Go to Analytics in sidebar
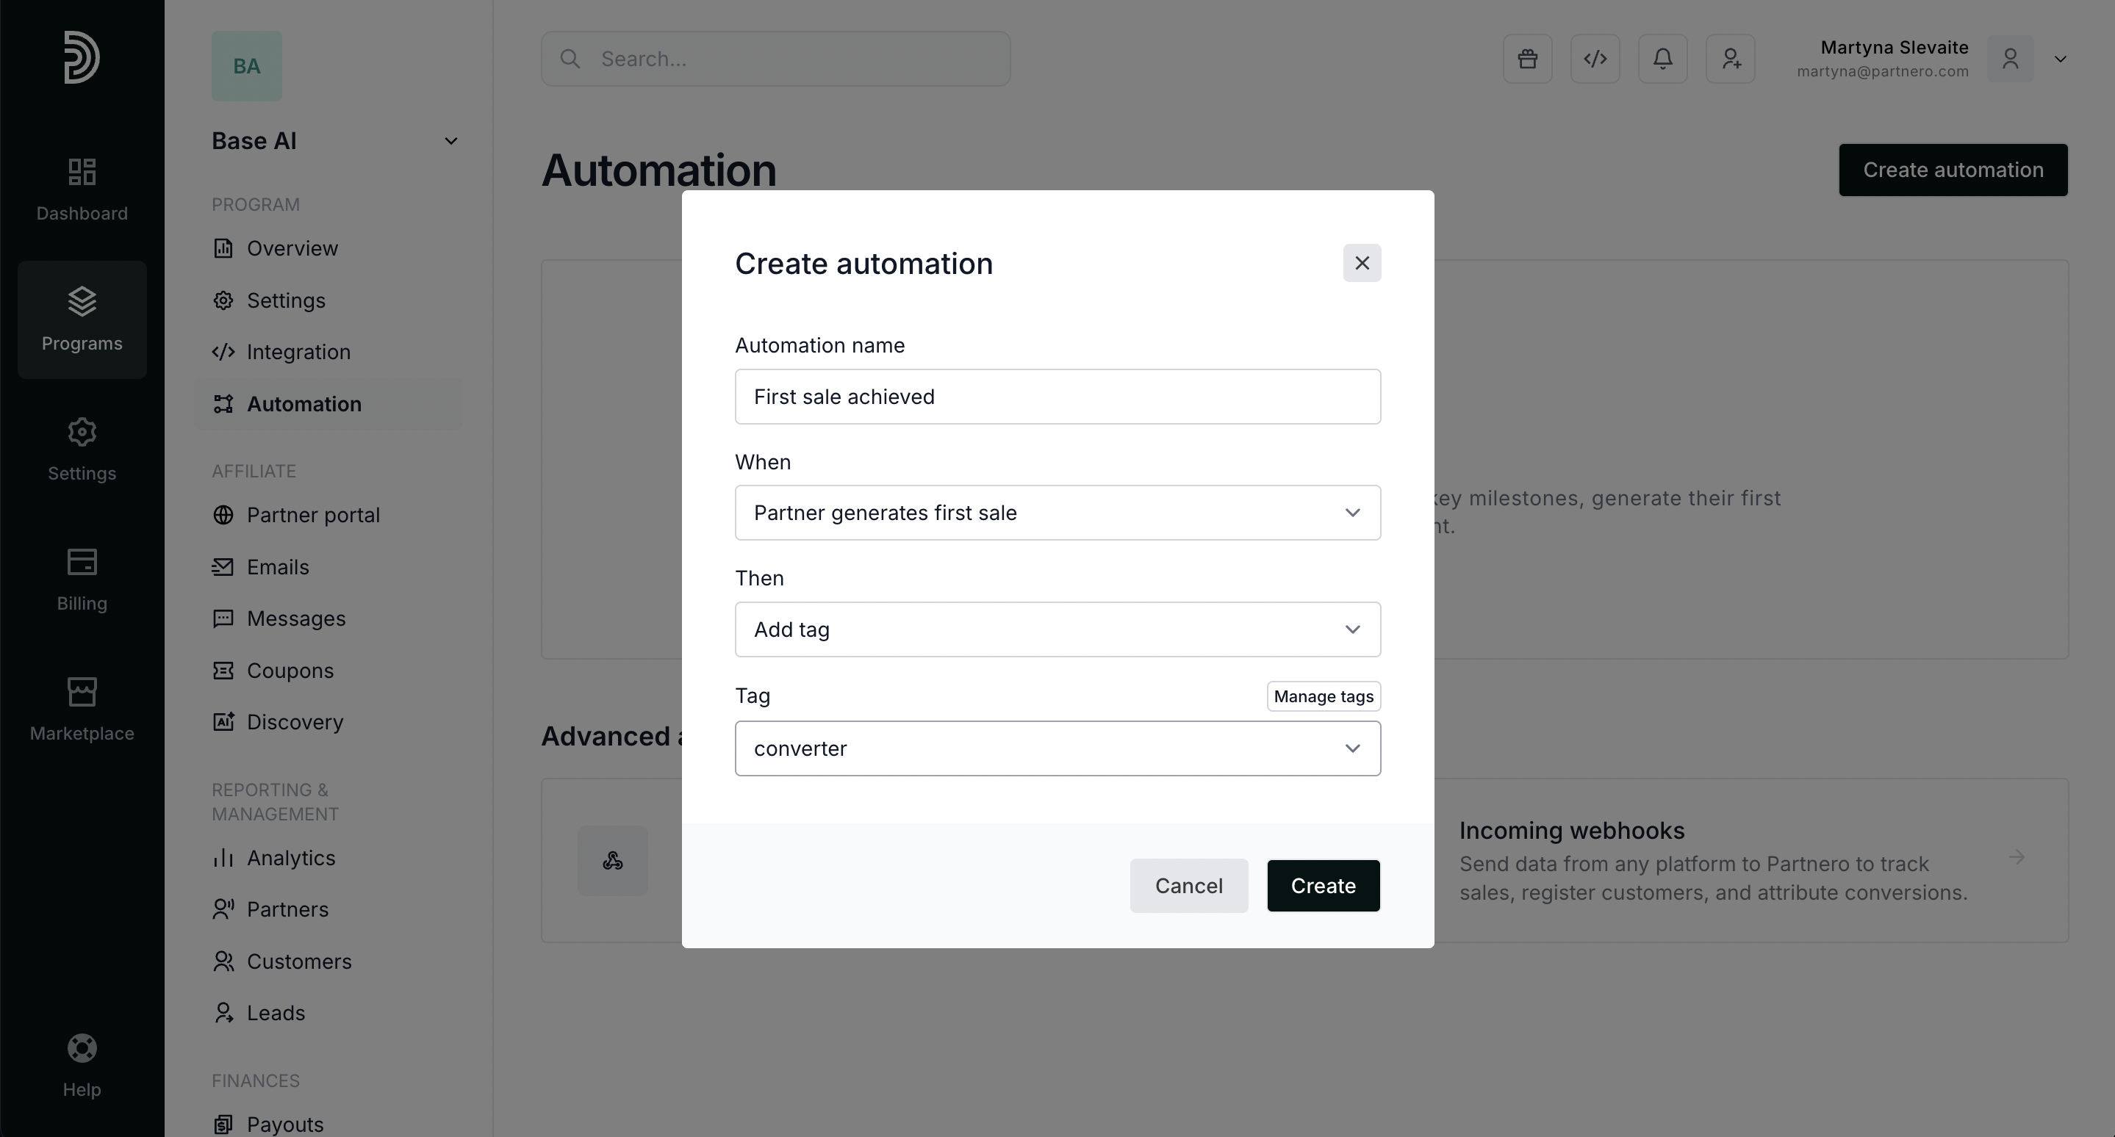Viewport: 2115px width, 1137px height. click(291, 858)
